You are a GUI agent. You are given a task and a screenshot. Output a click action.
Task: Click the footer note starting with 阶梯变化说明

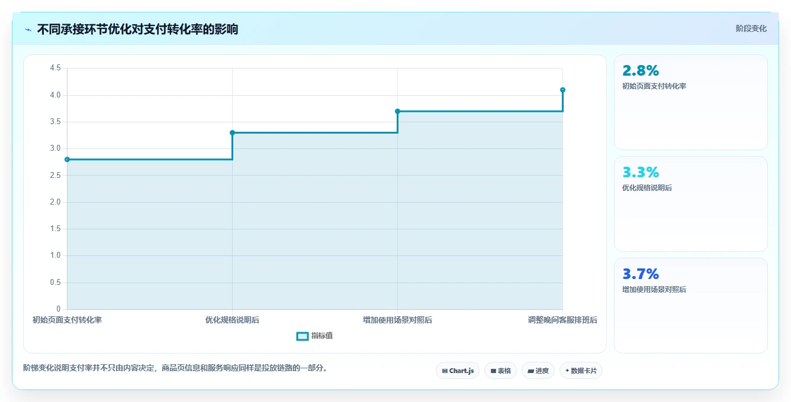click(175, 368)
